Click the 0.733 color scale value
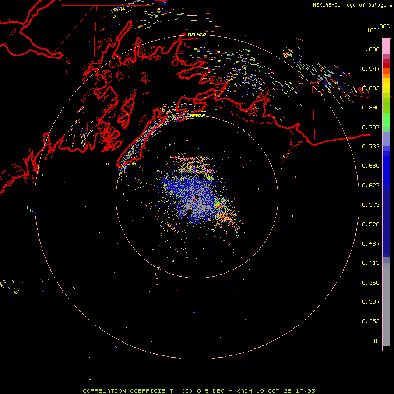This screenshot has width=394, height=394. tap(371, 147)
